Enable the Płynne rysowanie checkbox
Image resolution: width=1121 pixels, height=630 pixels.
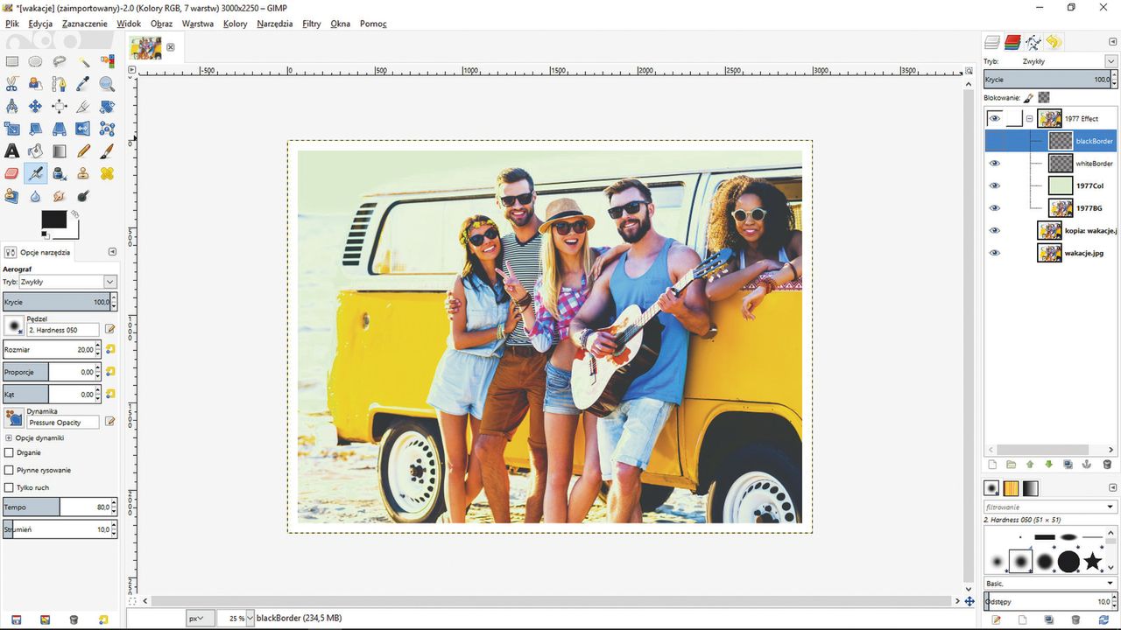click(x=10, y=470)
